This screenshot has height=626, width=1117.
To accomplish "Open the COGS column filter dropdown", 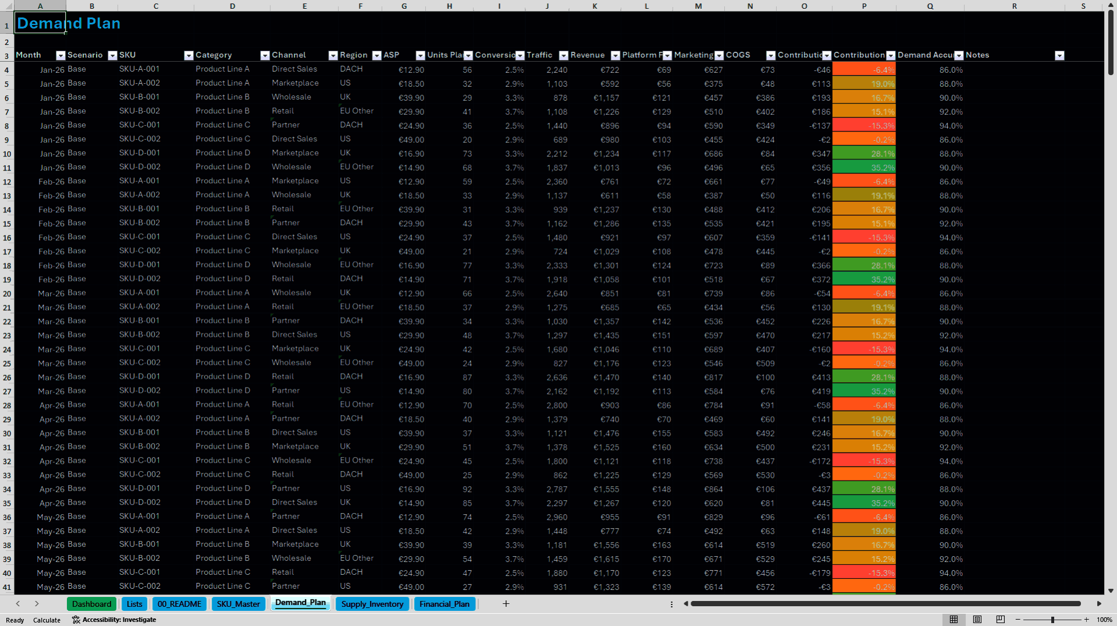I will [x=770, y=55].
